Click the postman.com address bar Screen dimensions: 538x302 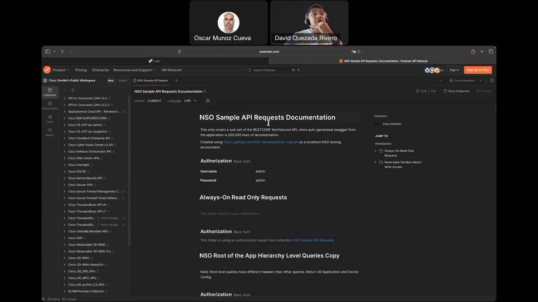(x=269, y=52)
